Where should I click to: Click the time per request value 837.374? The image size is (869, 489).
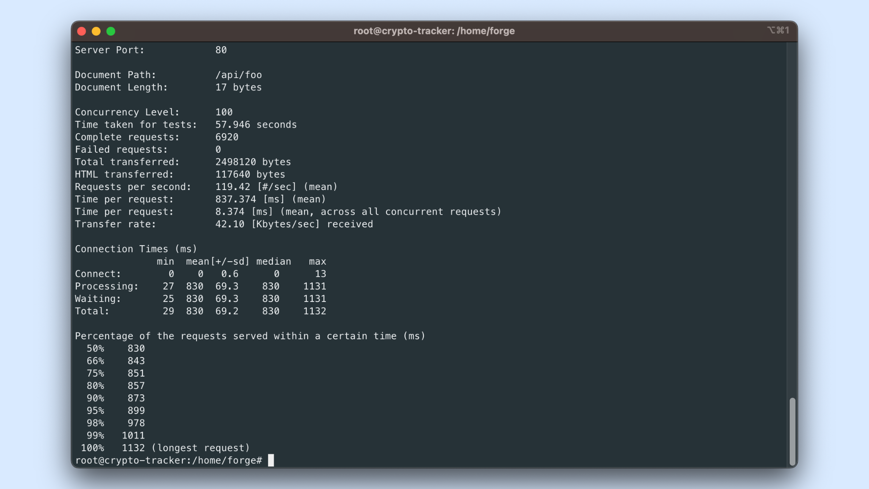[x=235, y=199]
